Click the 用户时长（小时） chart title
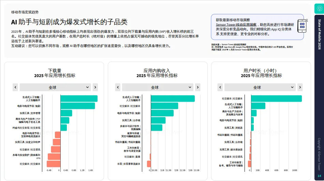This screenshot has height=181, width=324. point(261,70)
